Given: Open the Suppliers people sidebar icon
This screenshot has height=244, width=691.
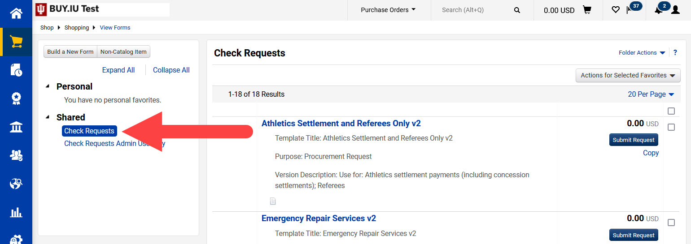Looking at the screenshot, I should pyautogui.click(x=16, y=155).
